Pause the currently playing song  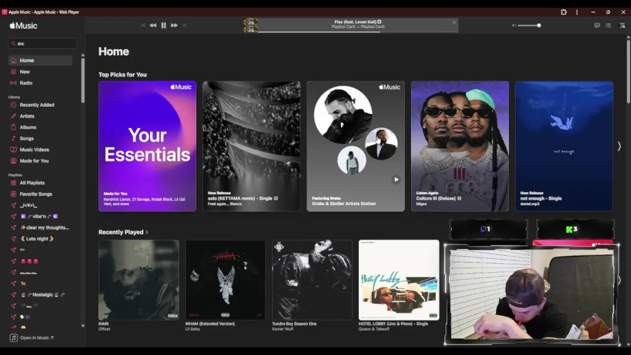(164, 25)
